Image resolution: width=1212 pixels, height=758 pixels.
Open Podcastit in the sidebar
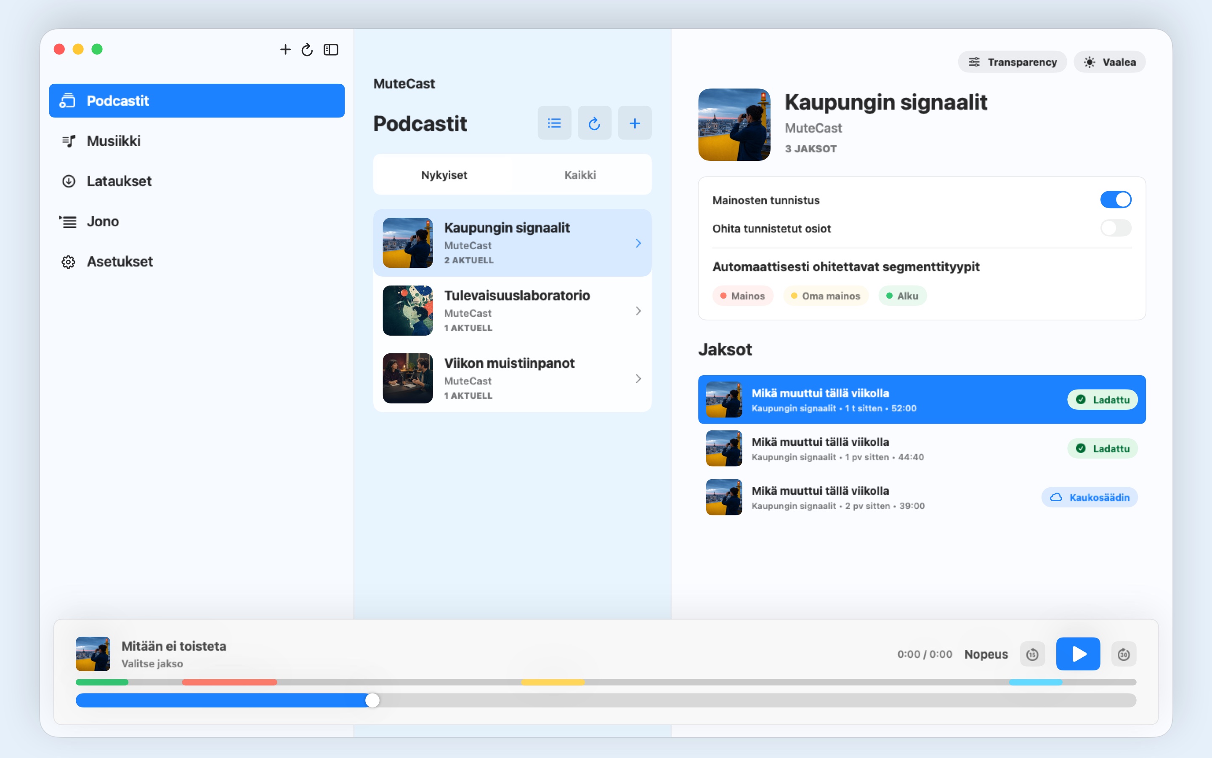click(197, 101)
